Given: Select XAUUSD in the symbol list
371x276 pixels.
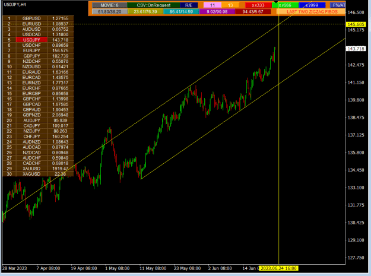Looking at the screenshot, I should tap(31, 169).
